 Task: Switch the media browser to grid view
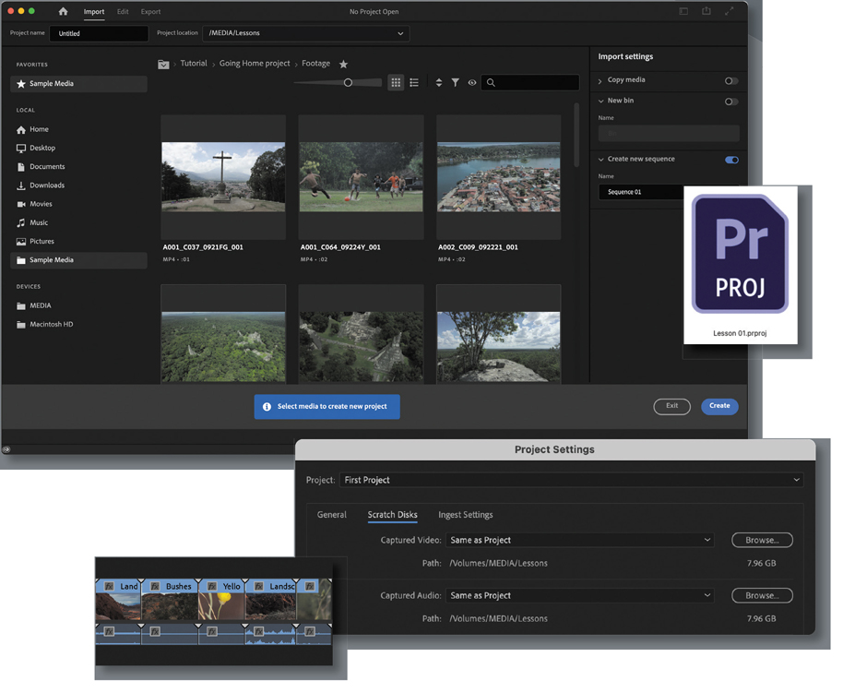(396, 82)
